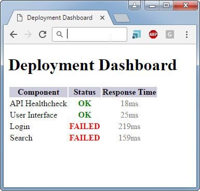Click OK status for API Healthcheck
The width and height of the screenshot is (200, 191).
(x=85, y=104)
